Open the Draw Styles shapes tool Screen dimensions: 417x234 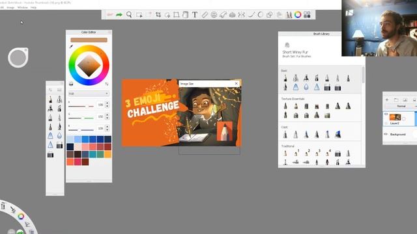[x=269, y=14]
